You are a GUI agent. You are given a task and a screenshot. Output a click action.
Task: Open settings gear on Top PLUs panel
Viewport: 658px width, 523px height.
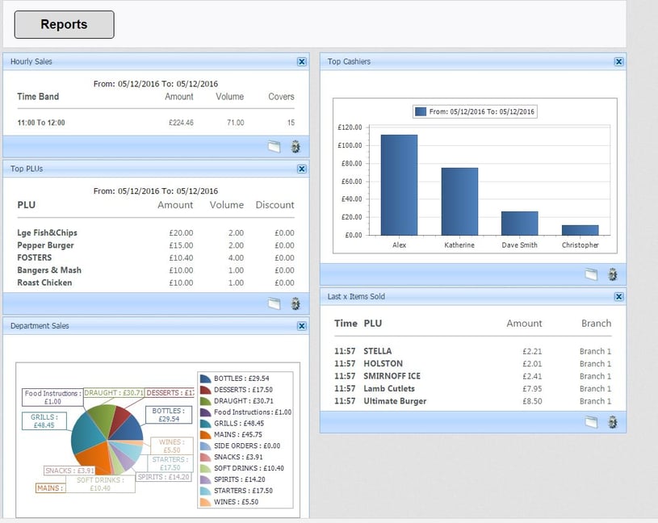pyautogui.click(x=295, y=303)
